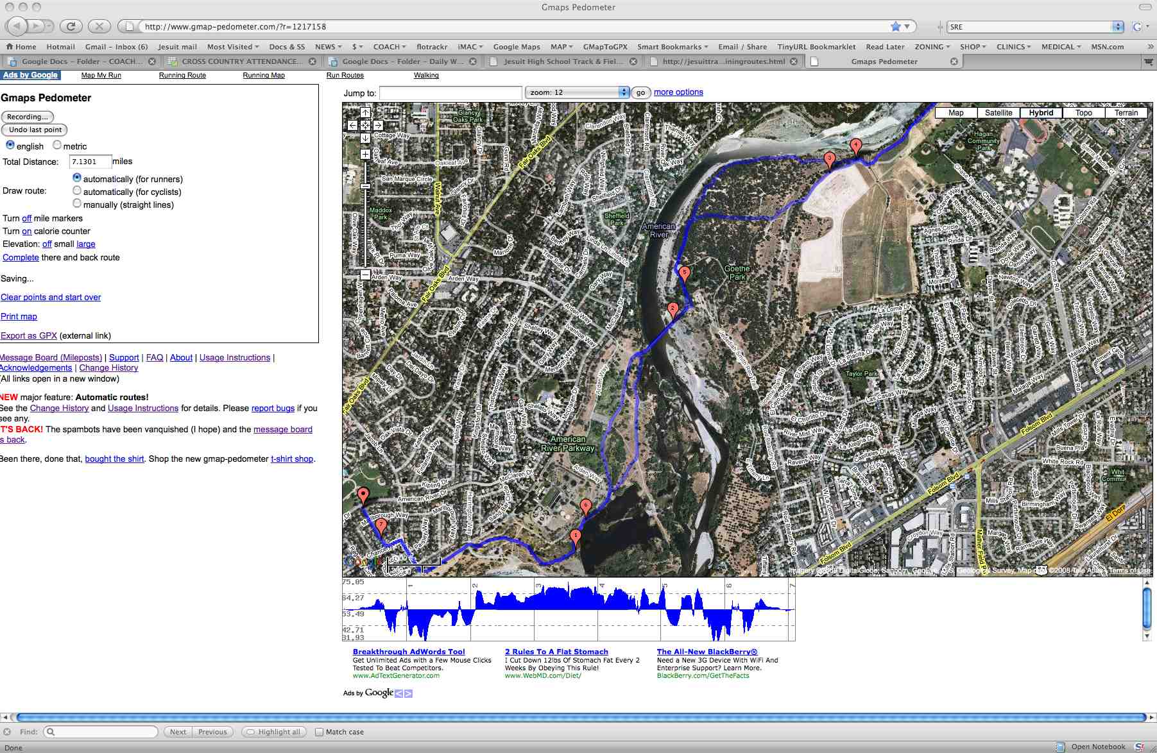Click the map zoom slider handle
This screenshot has height=753, width=1157.
coord(365,186)
